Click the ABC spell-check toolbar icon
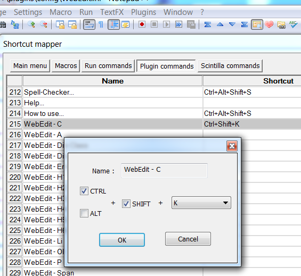 (x=294, y=24)
